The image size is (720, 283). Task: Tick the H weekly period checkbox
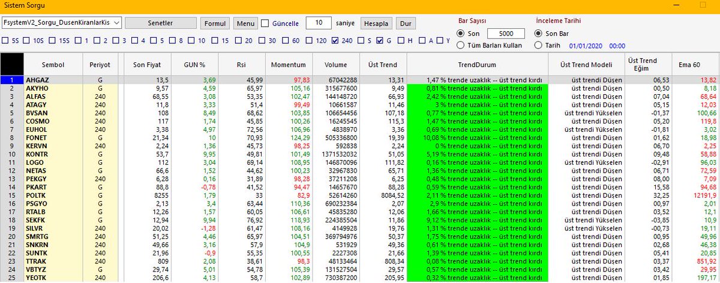[x=401, y=41]
